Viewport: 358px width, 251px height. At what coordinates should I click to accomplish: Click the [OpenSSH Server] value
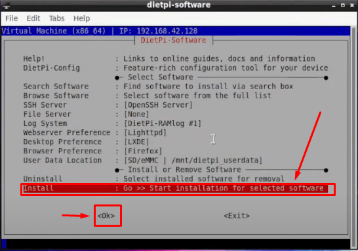159,105
